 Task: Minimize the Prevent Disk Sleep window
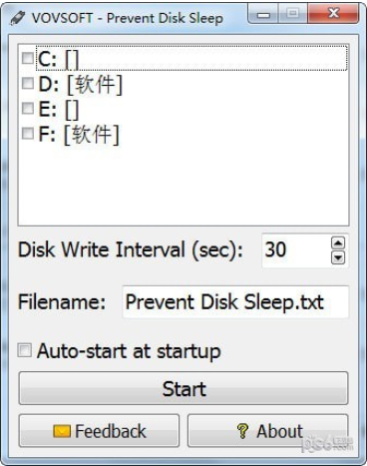coord(263,14)
